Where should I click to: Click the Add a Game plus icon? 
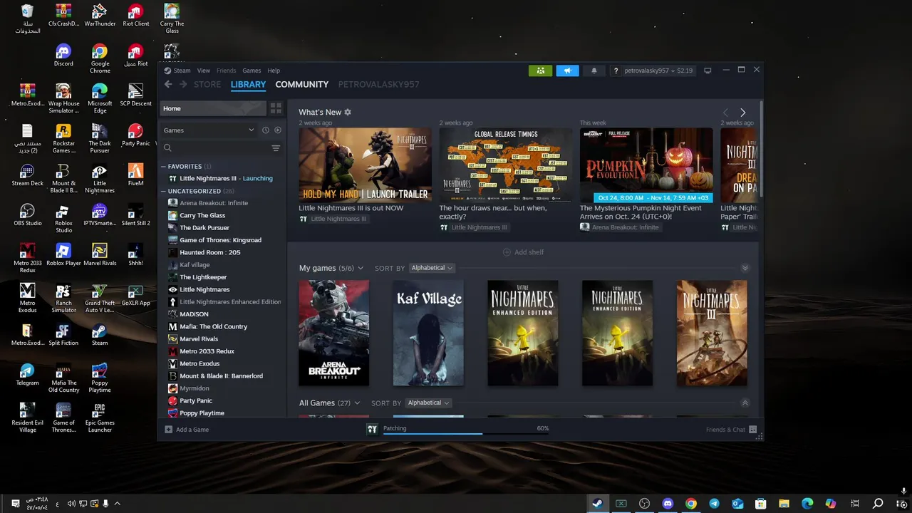(169, 430)
